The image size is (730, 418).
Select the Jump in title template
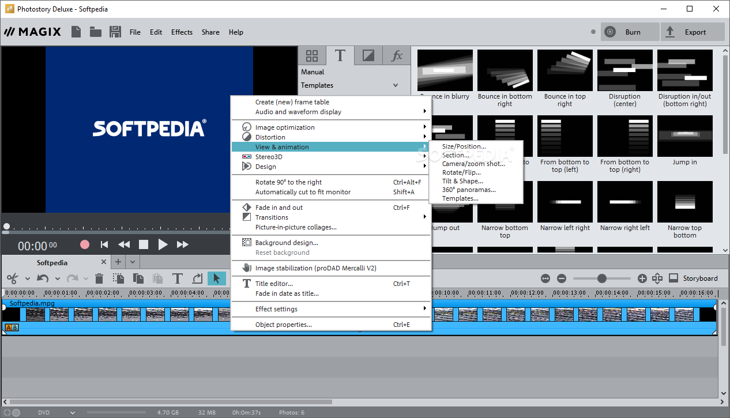coord(684,136)
